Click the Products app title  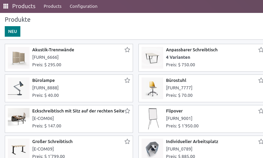point(24,6)
